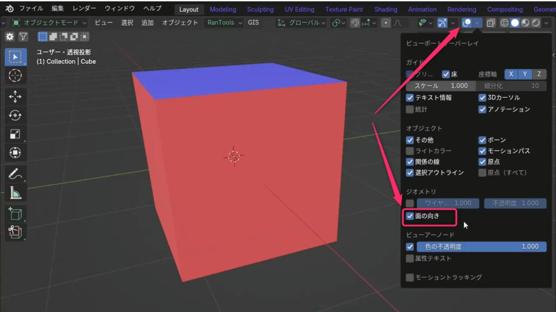Click the bottom toolbar tool below Add Cube
556x312 pixels.
point(15,232)
